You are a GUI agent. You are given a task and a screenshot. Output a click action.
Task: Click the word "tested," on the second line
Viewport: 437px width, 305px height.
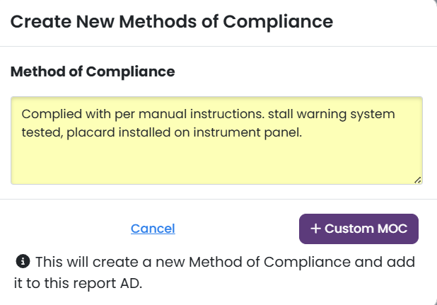tap(42, 132)
